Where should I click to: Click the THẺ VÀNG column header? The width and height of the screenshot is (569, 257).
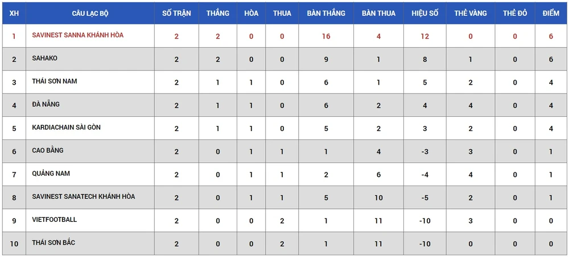coord(471,13)
